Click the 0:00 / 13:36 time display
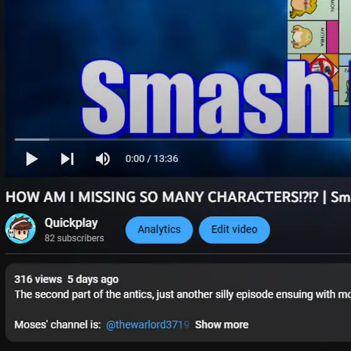The width and height of the screenshot is (351, 351). [x=152, y=159]
